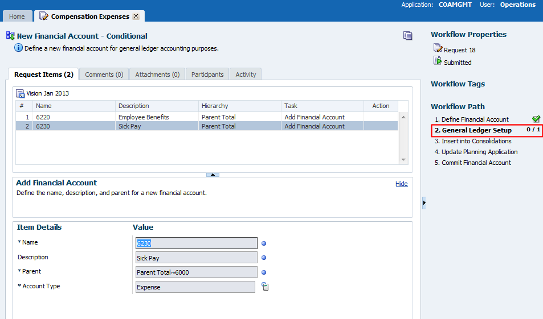Collapse the right workflow side panel
This screenshot has width=543, height=319.
(x=424, y=202)
